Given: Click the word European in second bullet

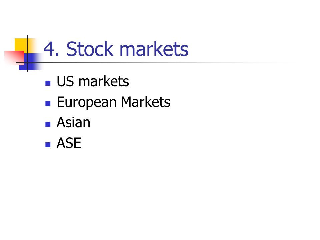Looking at the screenshot, I should point(87,102).
